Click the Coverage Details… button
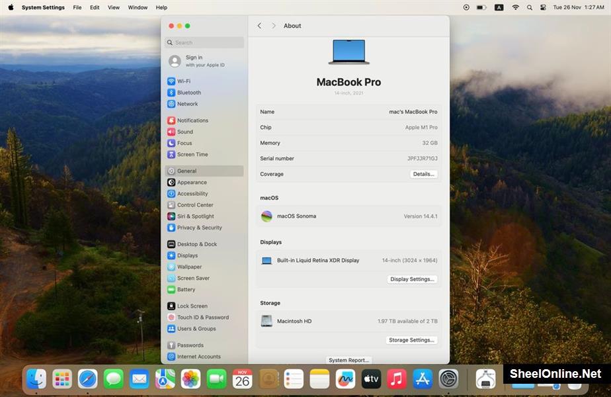611x397 pixels. [x=424, y=174]
